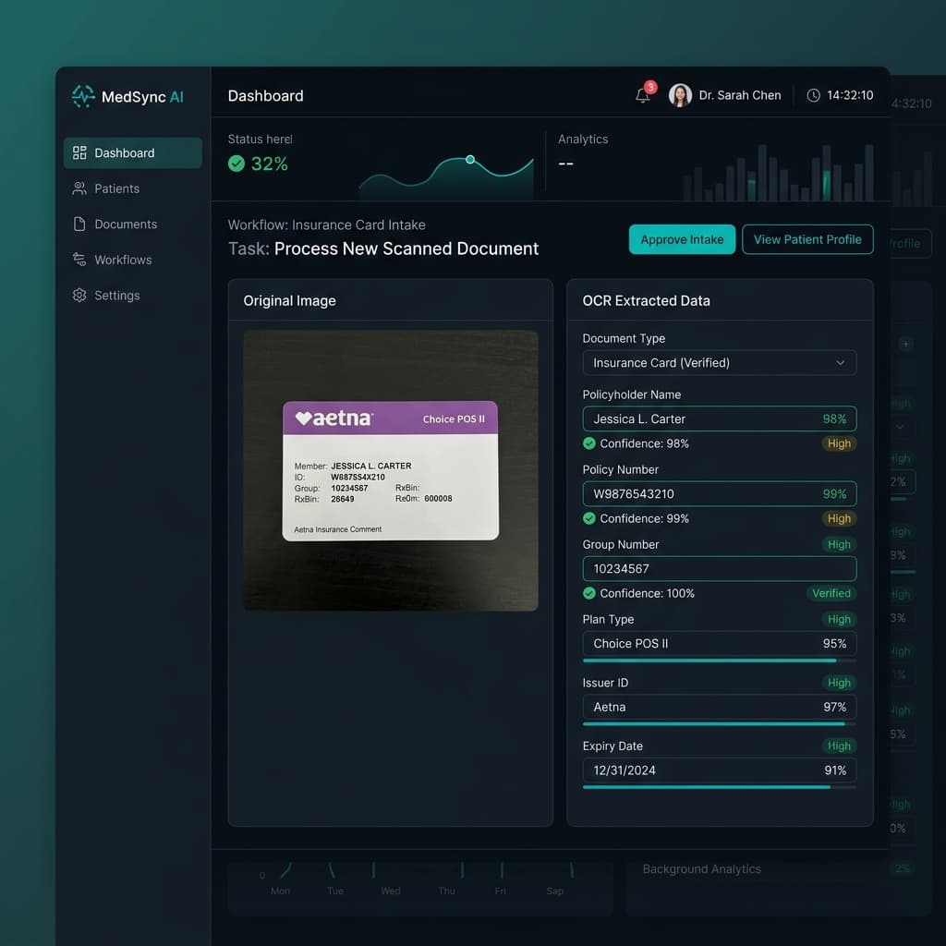
Task: Open the Dashboard menu item
Action: click(133, 152)
